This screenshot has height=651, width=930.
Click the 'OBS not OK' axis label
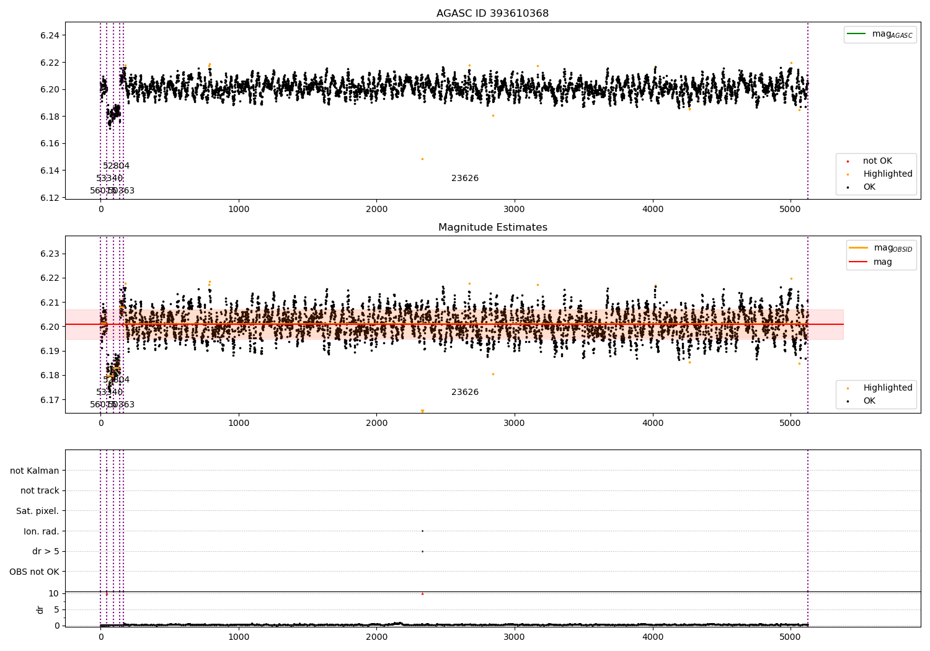click(x=34, y=572)
